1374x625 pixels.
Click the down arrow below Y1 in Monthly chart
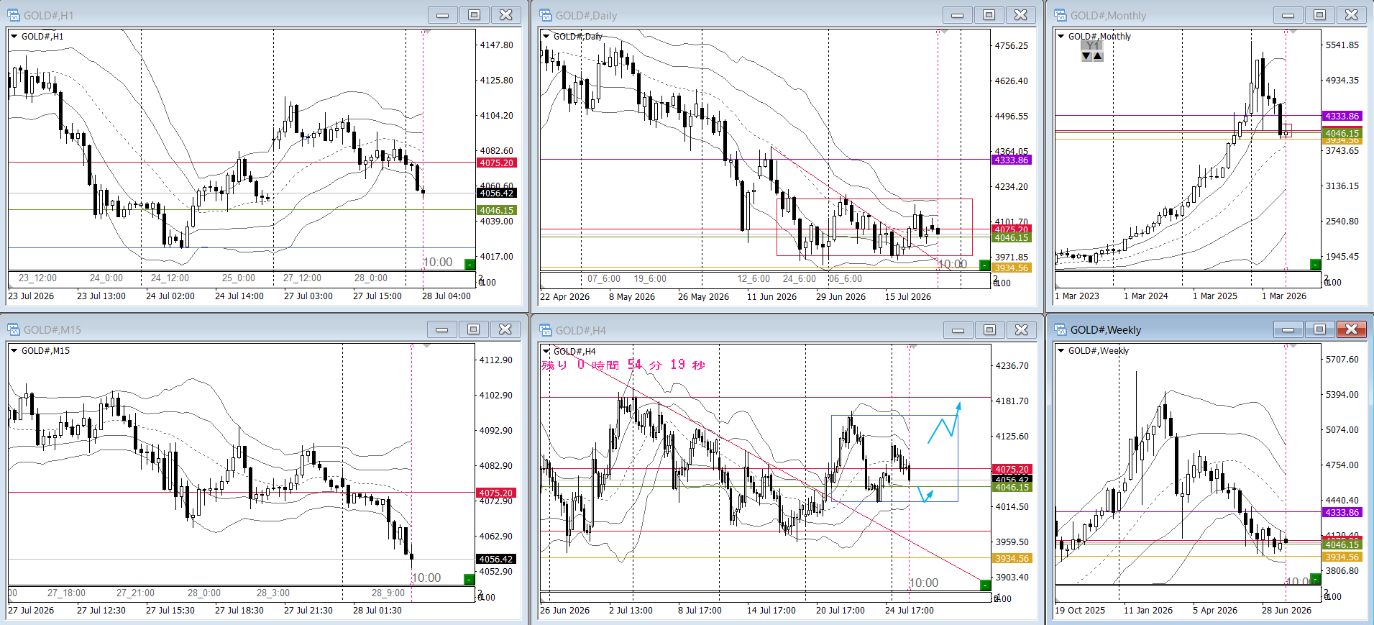point(1086,56)
